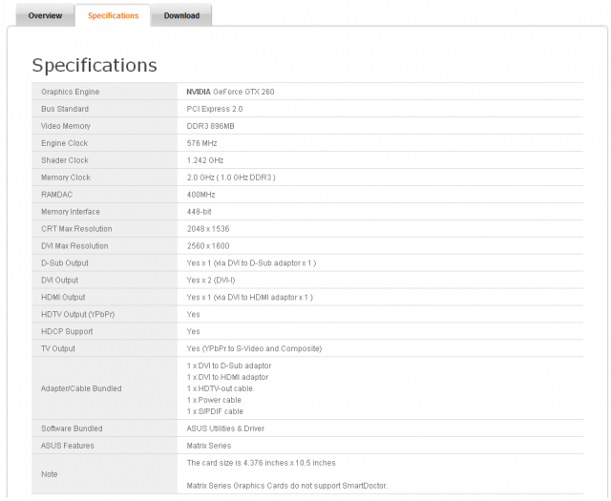Select the 1 x S/PDIF cable line
Viewport: 611px width, 501px height.
(x=215, y=411)
